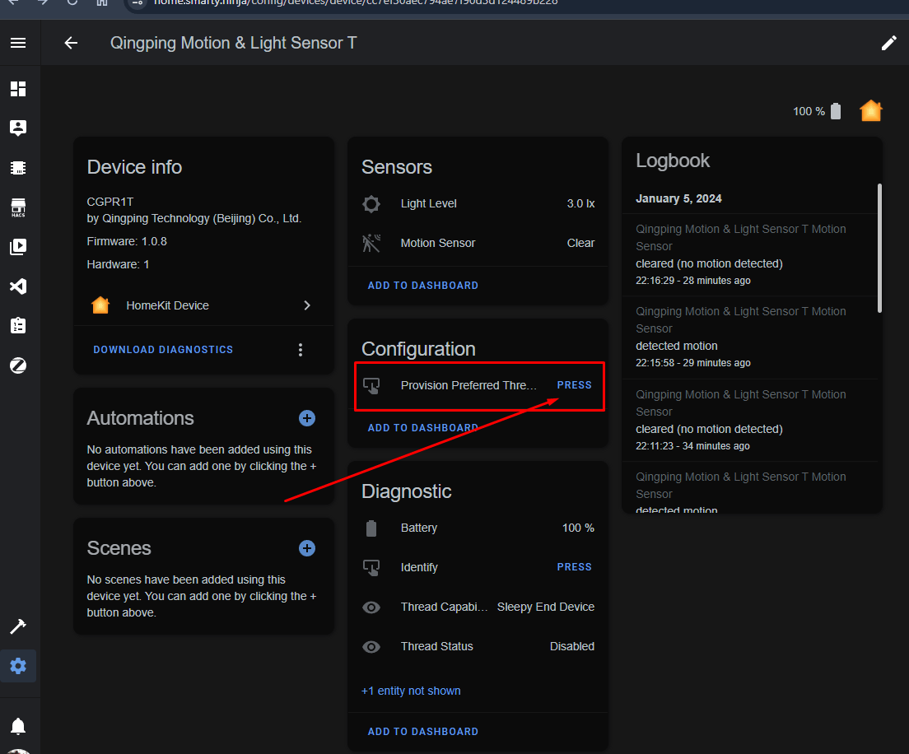Open Zigbee2MQTT sidebar icon
Viewport: 909px width, 754px height.
(18, 365)
